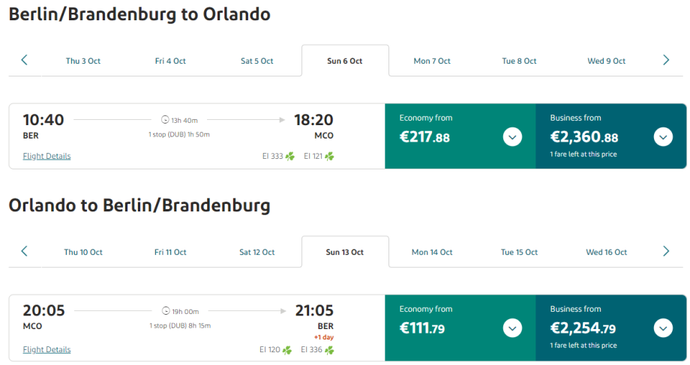Show earlier dates for Orlando to Berlin
Image resolution: width=690 pixels, height=365 pixels.
[x=24, y=252]
